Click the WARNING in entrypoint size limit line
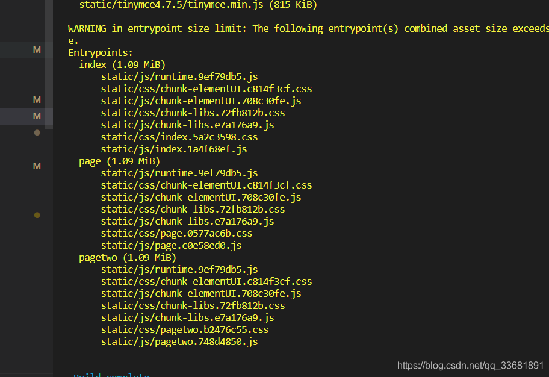 click(x=308, y=29)
